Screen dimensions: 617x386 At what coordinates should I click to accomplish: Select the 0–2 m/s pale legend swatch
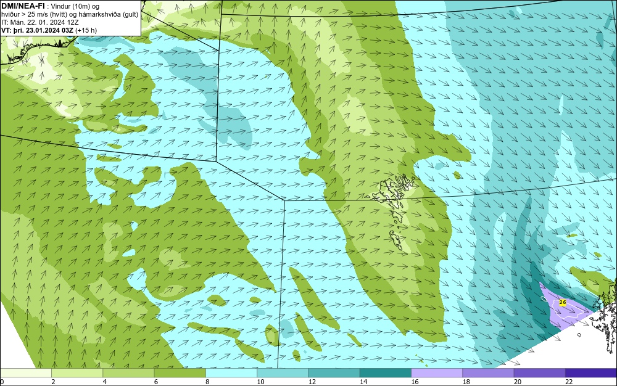(x=25, y=372)
